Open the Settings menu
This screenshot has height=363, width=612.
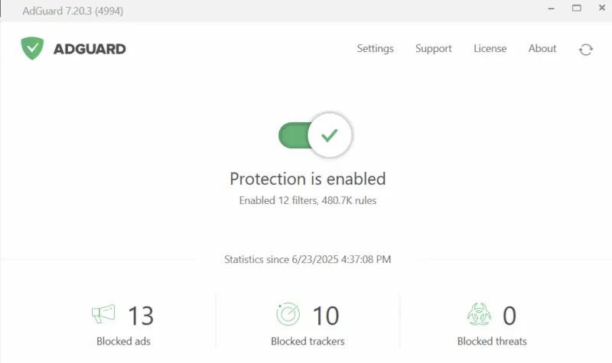(375, 48)
